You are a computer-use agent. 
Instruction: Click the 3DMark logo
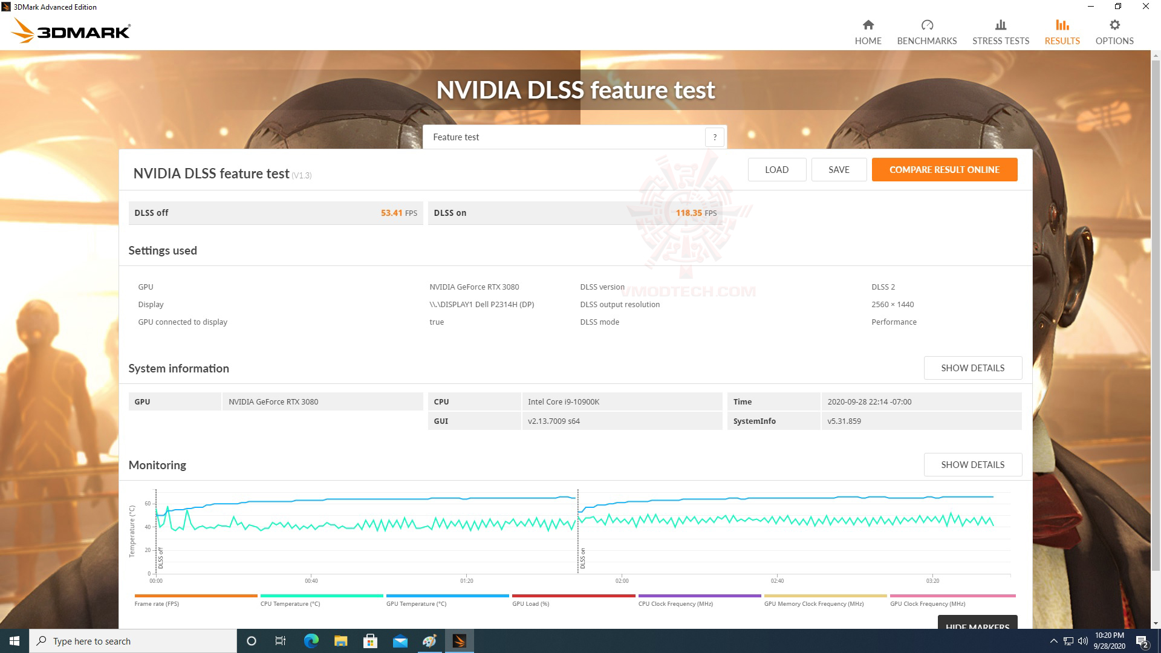tap(71, 31)
